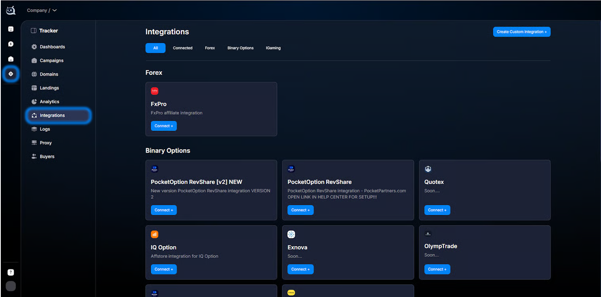Viewport: 601px width, 297px height.
Task: Connect the Quotex integration
Action: [x=437, y=210]
